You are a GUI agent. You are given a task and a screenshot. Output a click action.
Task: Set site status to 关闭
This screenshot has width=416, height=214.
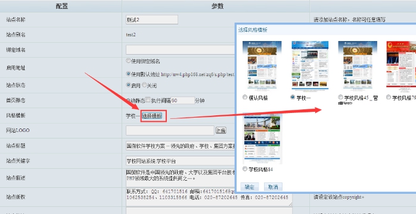tap(144, 85)
